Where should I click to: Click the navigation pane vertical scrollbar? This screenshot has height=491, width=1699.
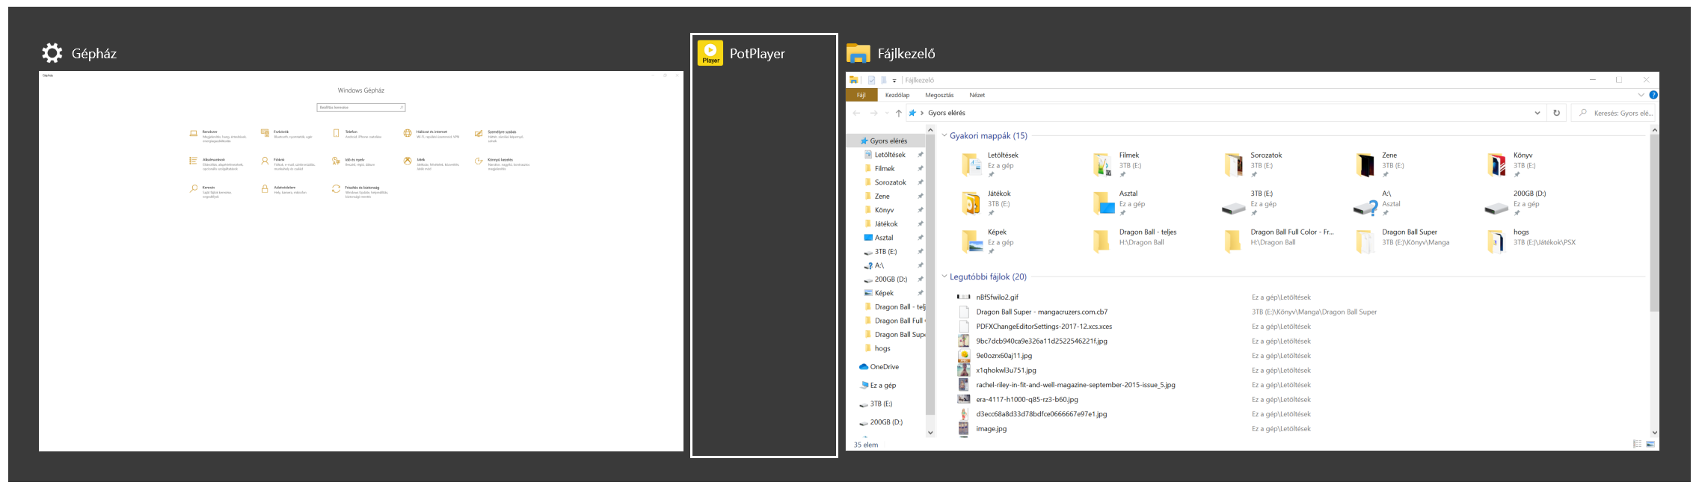click(x=930, y=274)
